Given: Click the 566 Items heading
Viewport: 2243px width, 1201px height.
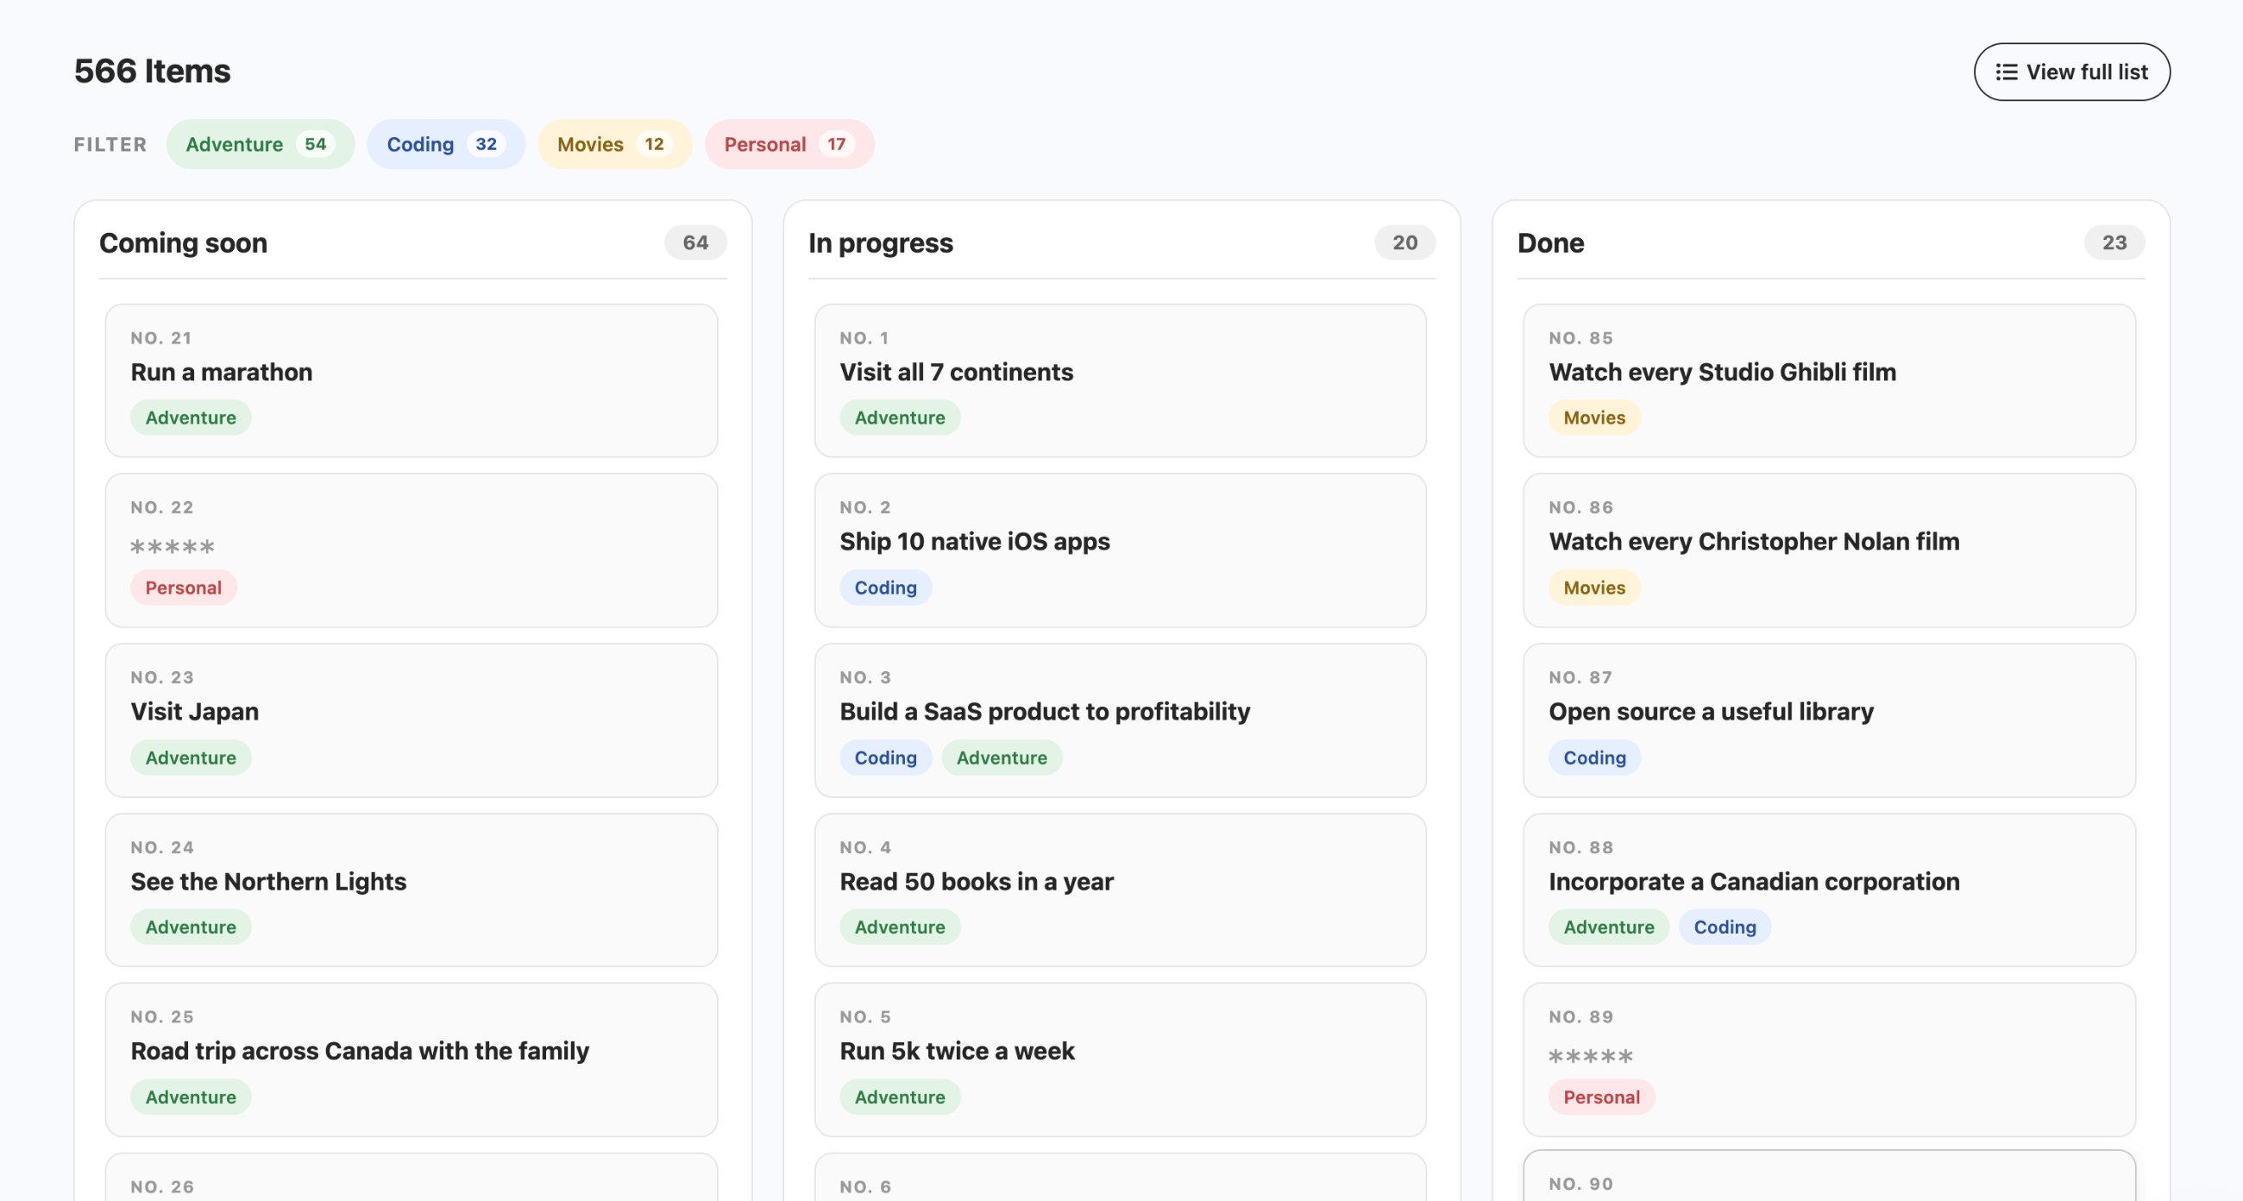Looking at the screenshot, I should point(153,71).
